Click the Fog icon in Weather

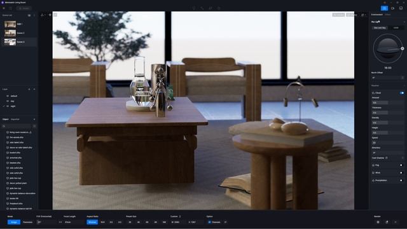coord(373,165)
